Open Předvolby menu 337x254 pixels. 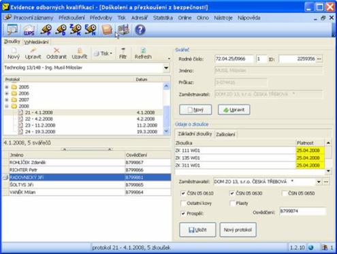click(101, 18)
